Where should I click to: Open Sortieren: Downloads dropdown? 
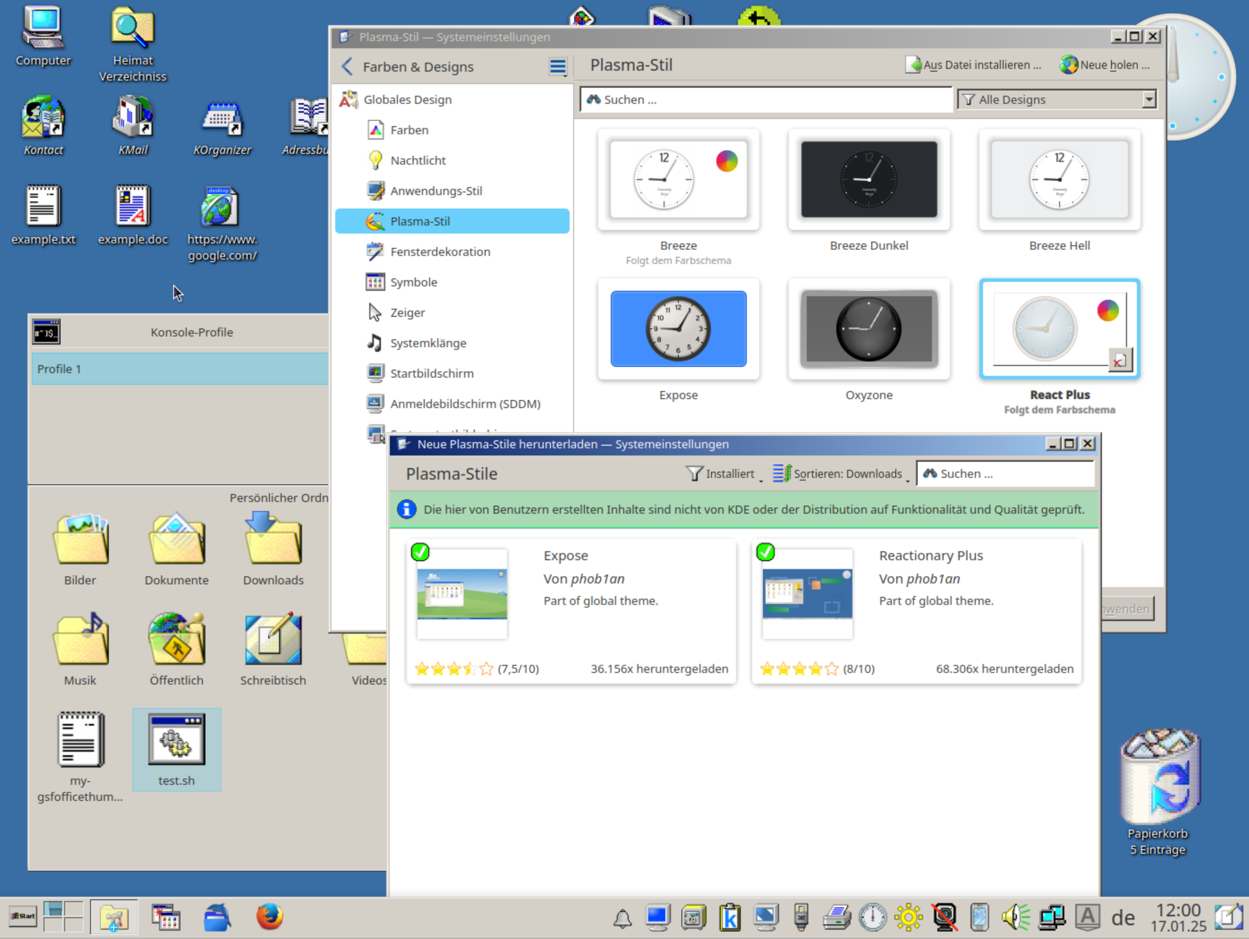(x=841, y=474)
